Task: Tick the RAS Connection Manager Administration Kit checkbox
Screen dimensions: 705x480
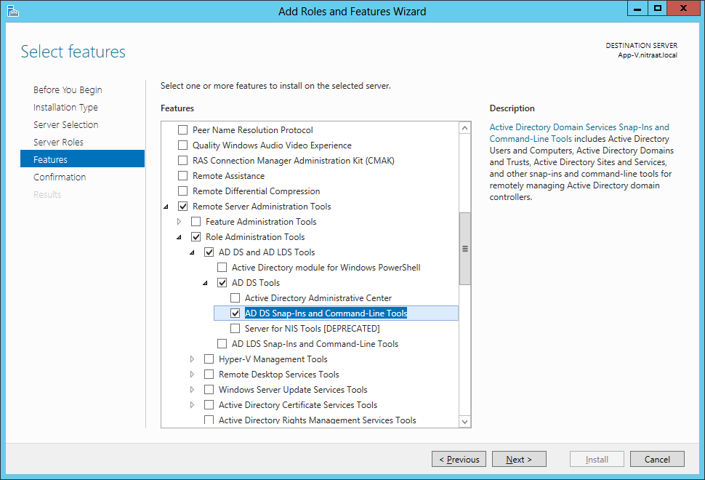Action: tap(182, 161)
